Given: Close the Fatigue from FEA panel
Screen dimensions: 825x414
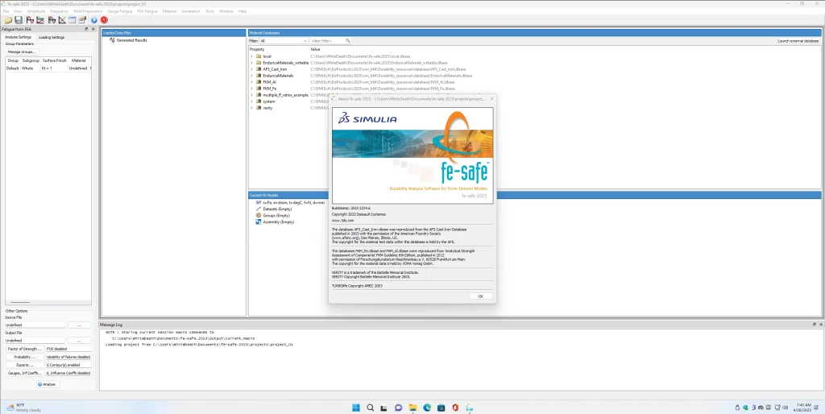Looking at the screenshot, I should click(x=93, y=29).
